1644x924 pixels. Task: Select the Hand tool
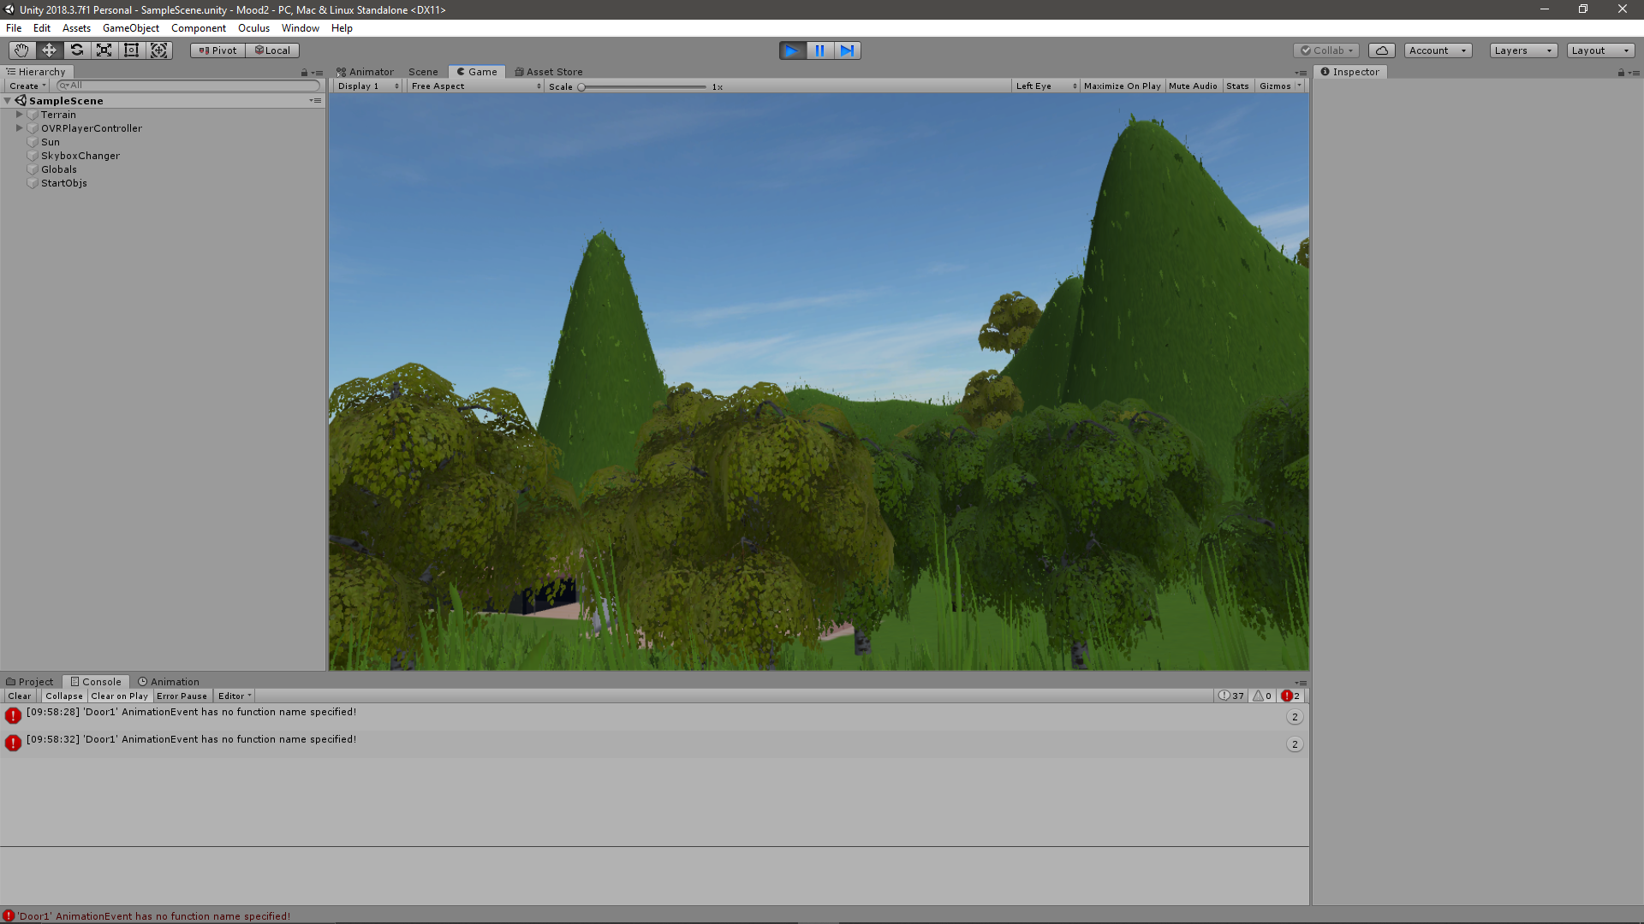click(21, 50)
